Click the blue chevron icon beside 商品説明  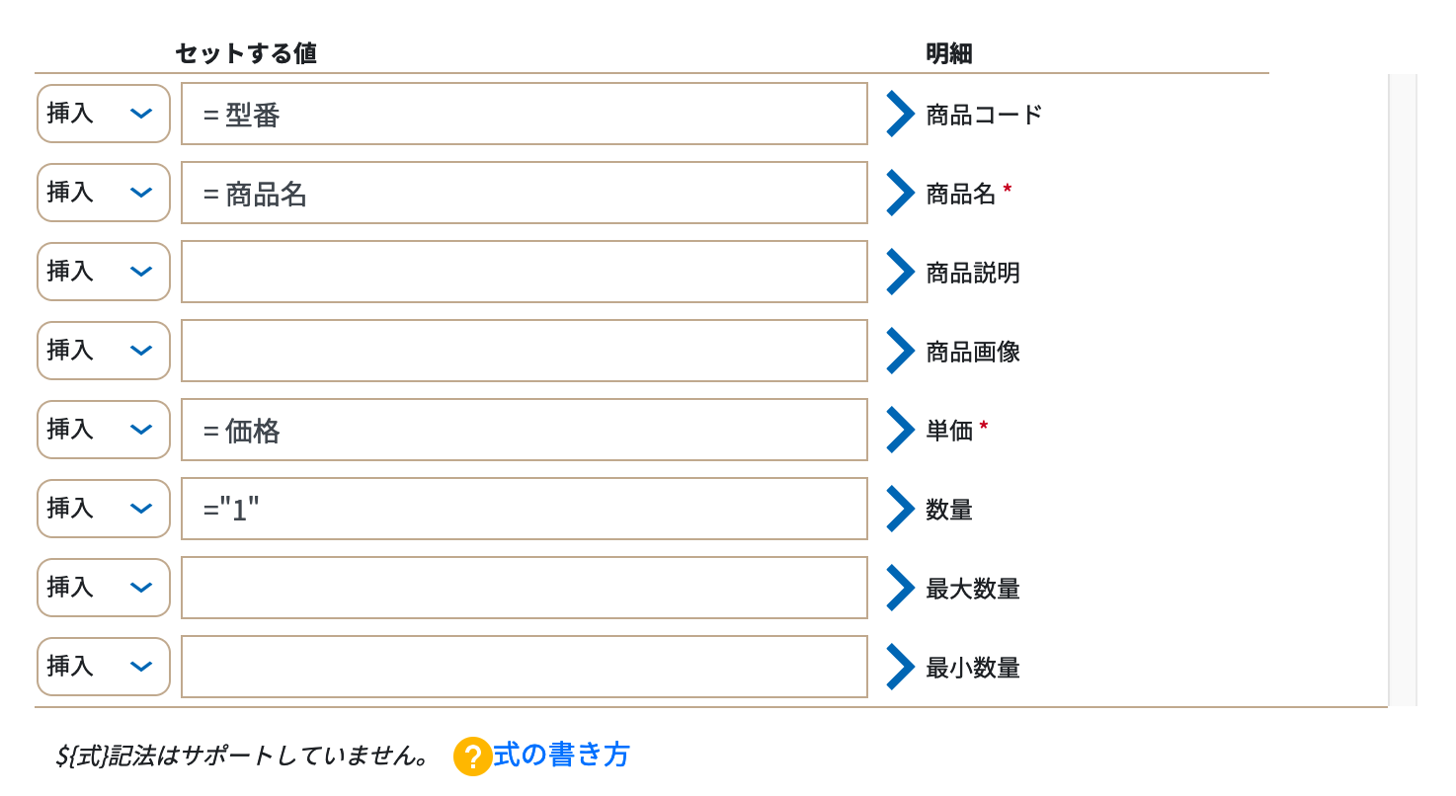901,272
